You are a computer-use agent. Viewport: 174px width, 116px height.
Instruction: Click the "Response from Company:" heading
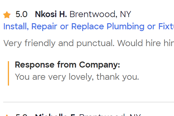tap(67, 65)
